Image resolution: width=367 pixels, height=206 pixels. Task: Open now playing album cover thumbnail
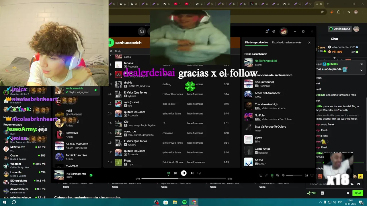(x=59, y=175)
